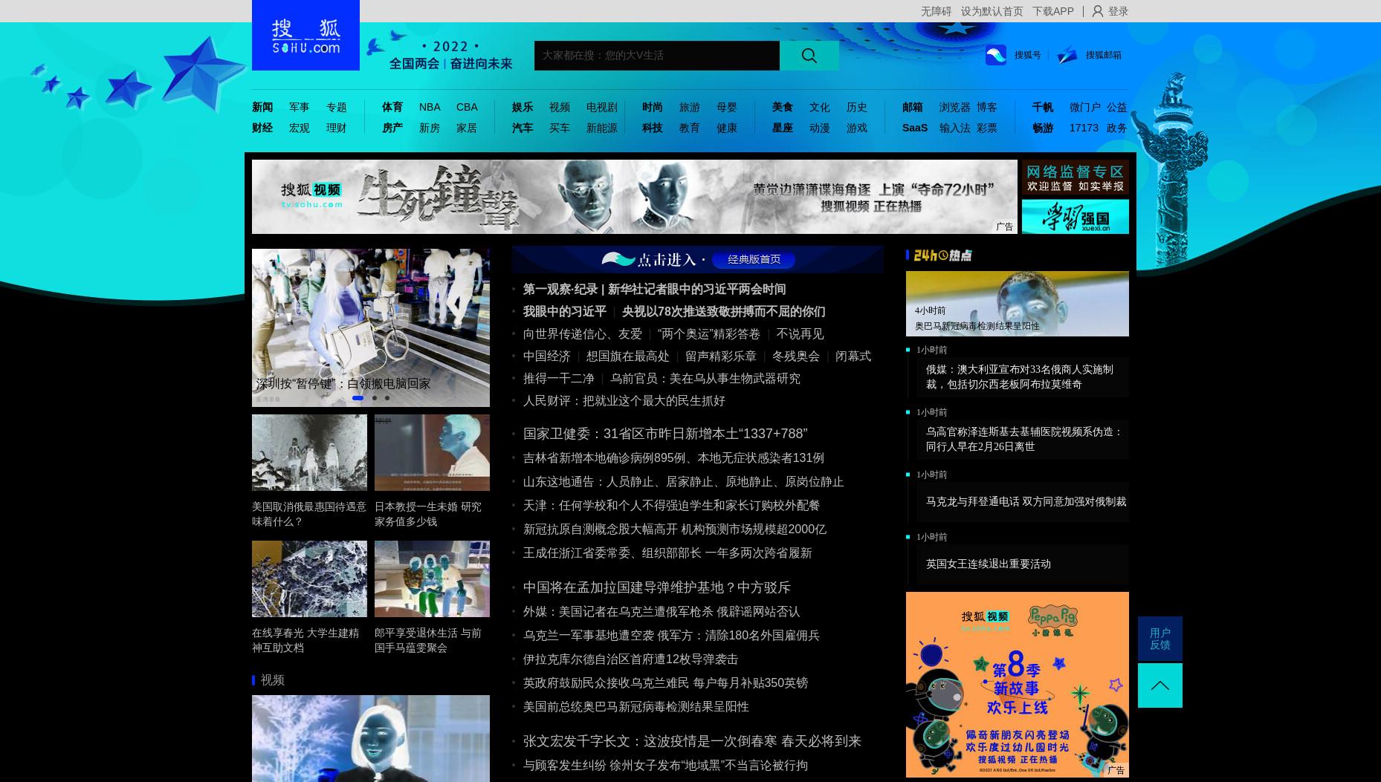Screen dimensions: 1381x782
Task: Open 英政府鼓励民众接收乌克兰难民 article
Action: (x=665, y=683)
